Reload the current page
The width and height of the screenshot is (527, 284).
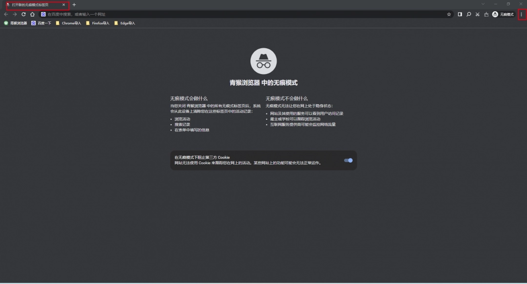click(x=23, y=15)
